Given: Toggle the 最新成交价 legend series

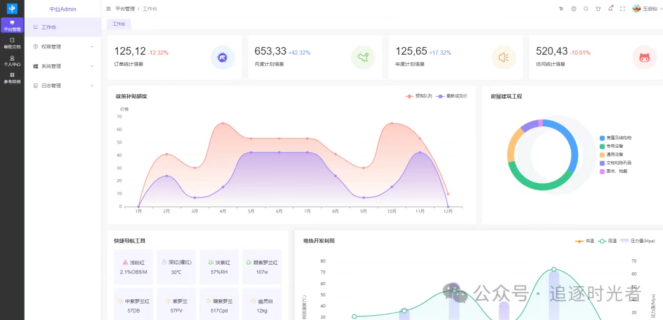Looking at the screenshot, I should pyautogui.click(x=452, y=96).
